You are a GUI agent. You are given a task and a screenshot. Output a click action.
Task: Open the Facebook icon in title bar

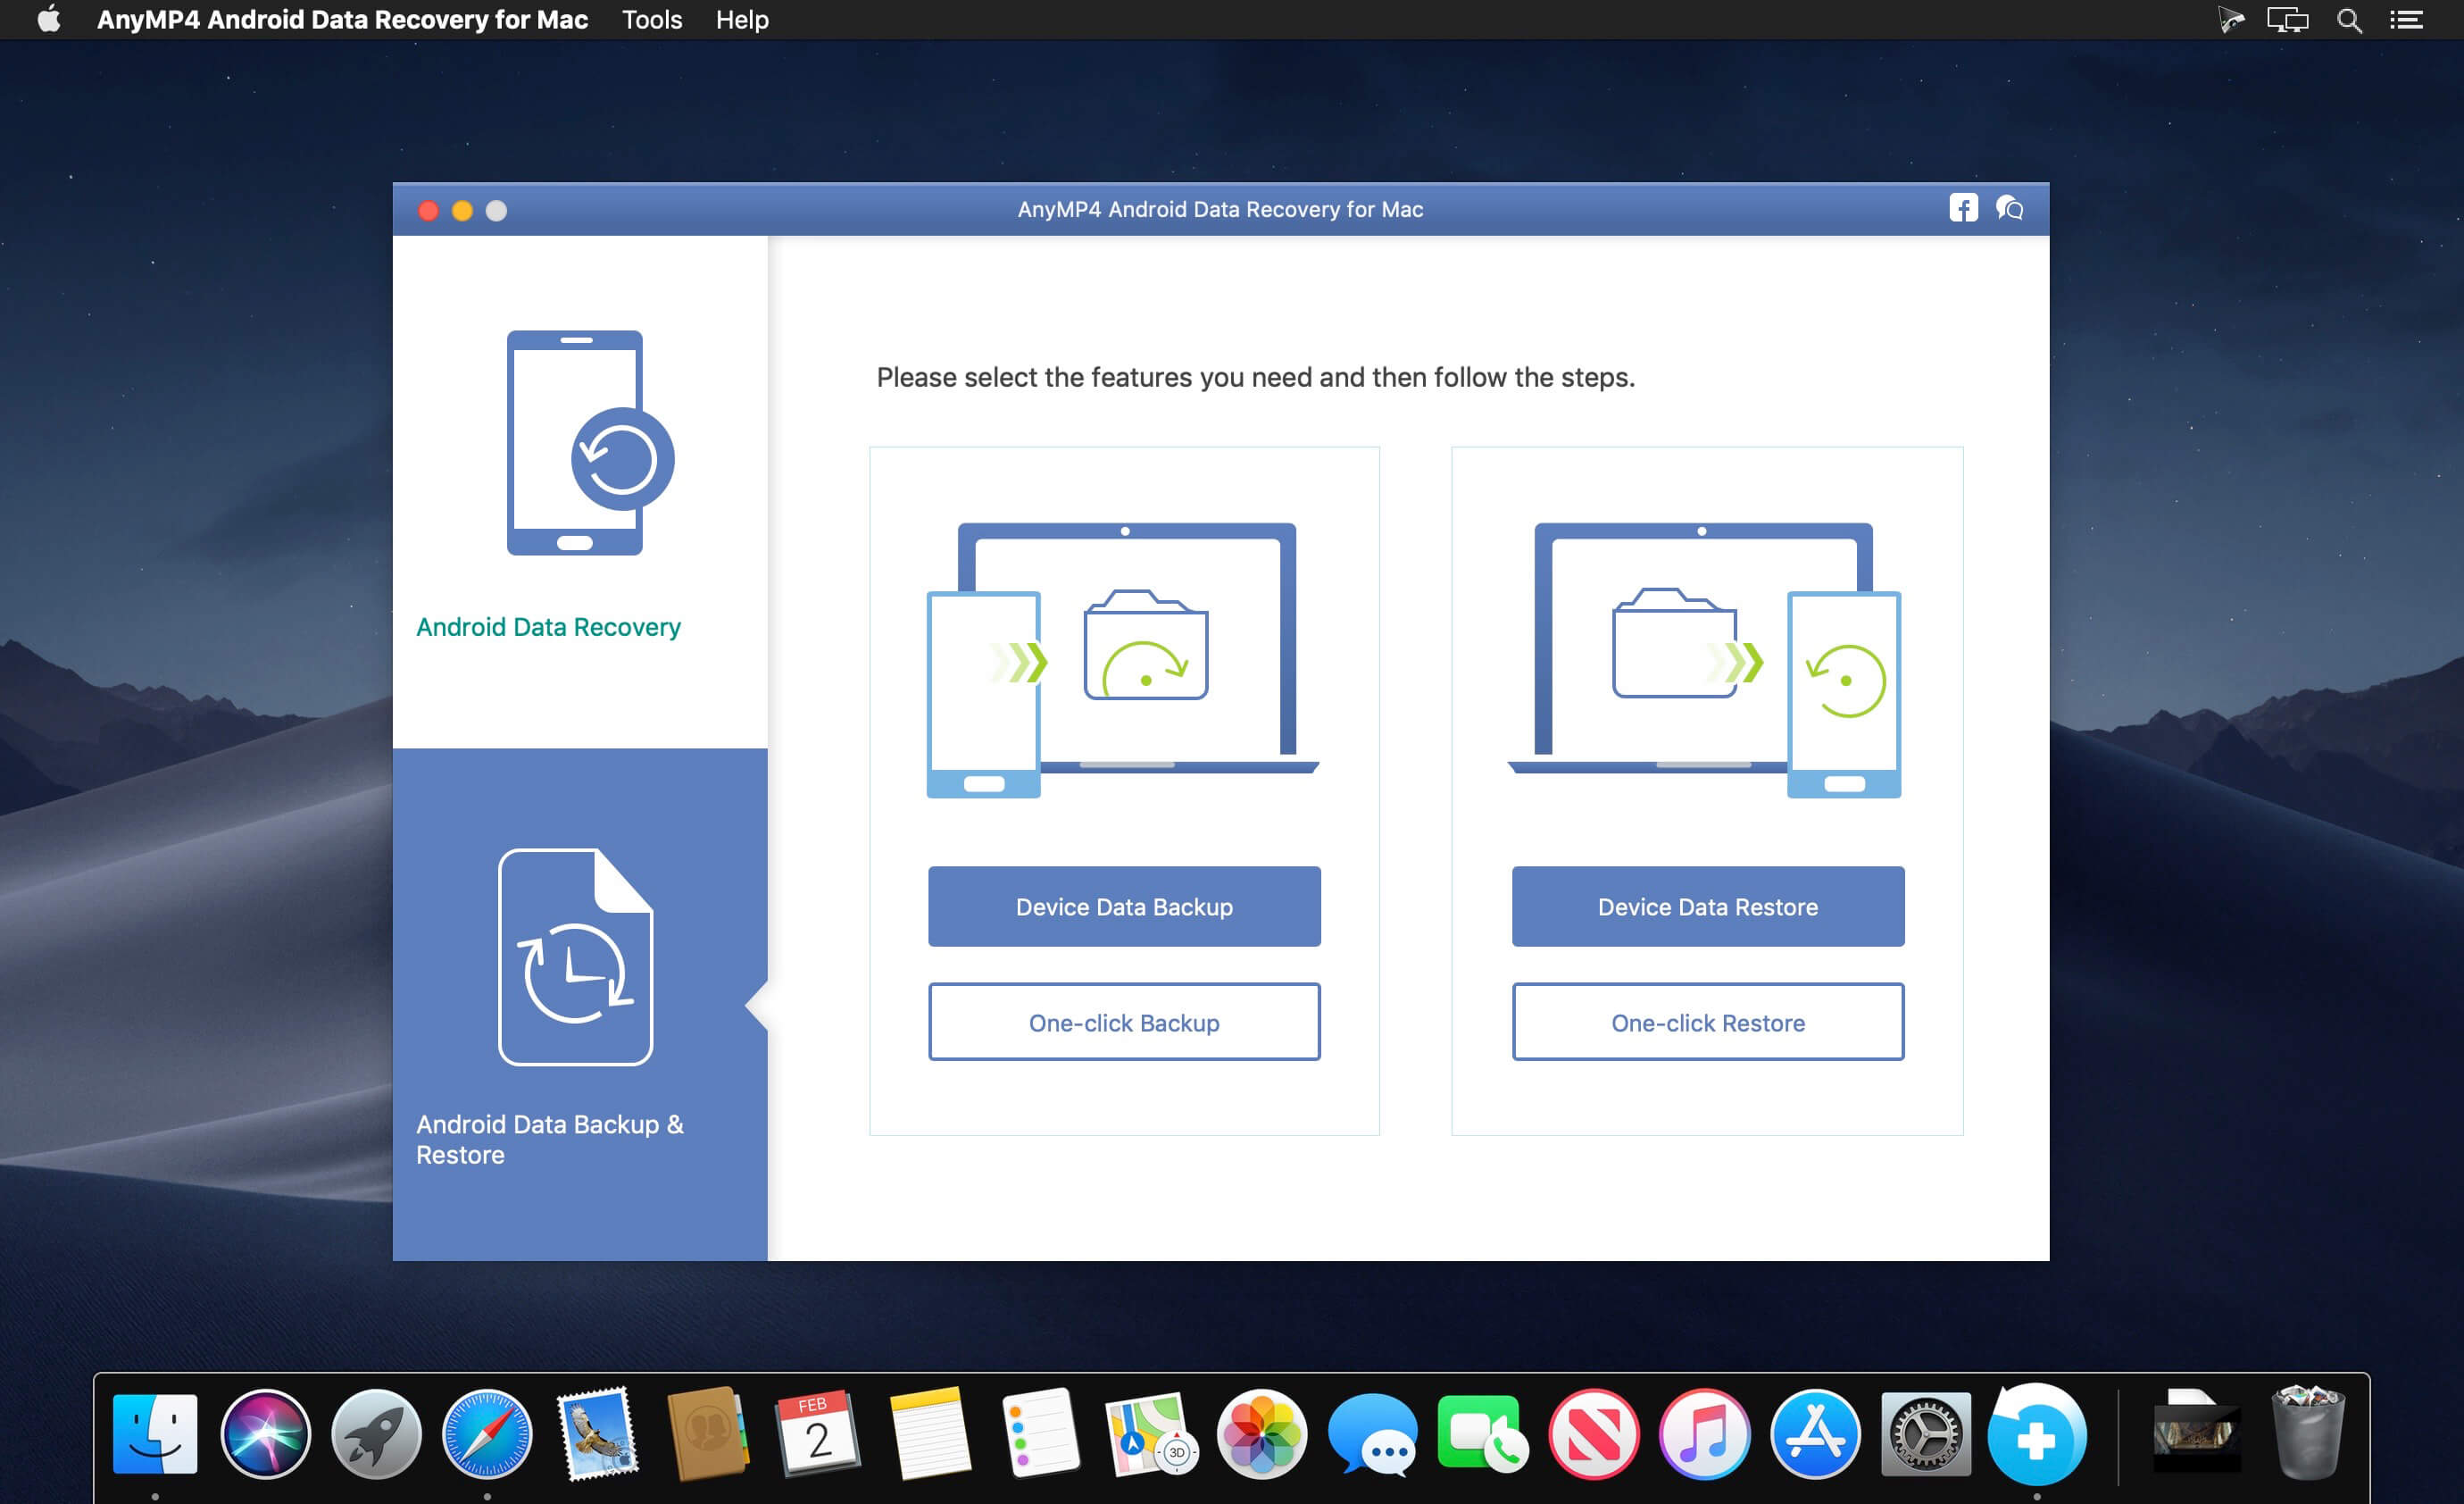tap(1962, 208)
